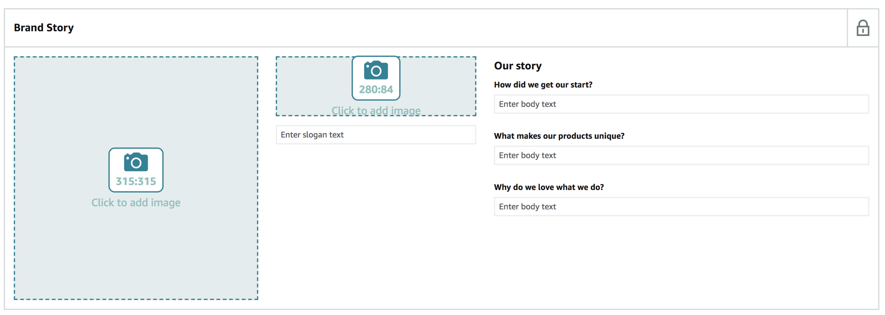The height and width of the screenshot is (315, 885).
Task: Click 'Click to add image' under 315:315
Action: point(136,203)
